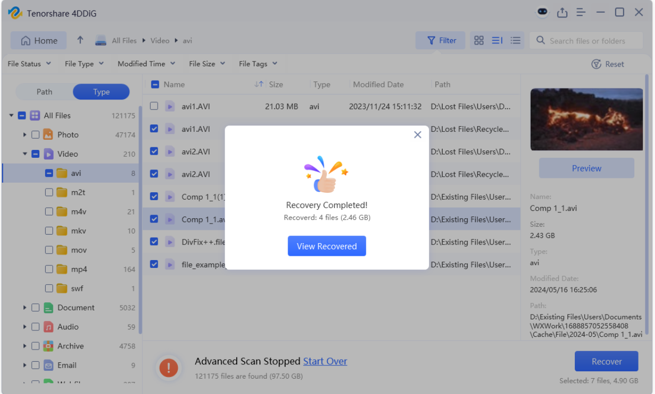Image resolution: width=655 pixels, height=394 pixels.
Task: Open the File Type filter dropdown
Action: tap(84, 64)
